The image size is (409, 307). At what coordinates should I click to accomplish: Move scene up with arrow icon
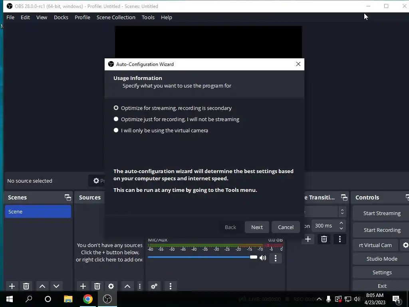pos(42,286)
